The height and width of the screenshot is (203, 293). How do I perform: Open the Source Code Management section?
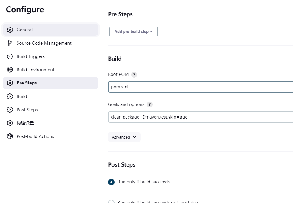click(x=44, y=43)
